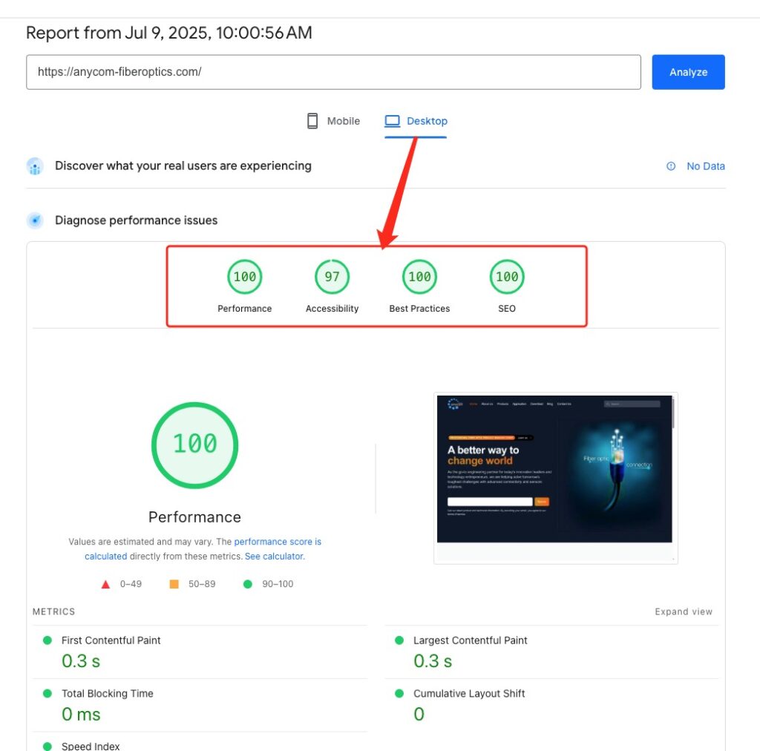760x751 pixels.
Task: Click the real users experience section icon
Action: pos(35,166)
